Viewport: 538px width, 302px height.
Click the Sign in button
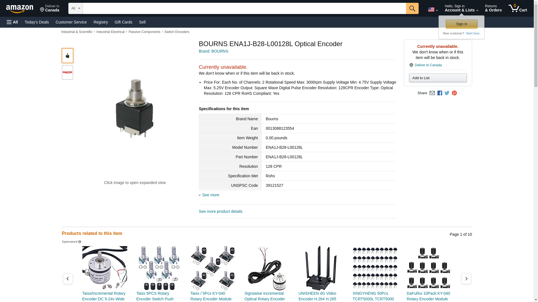(x=462, y=24)
